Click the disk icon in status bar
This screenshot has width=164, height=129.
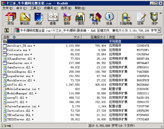(x=4, y=126)
